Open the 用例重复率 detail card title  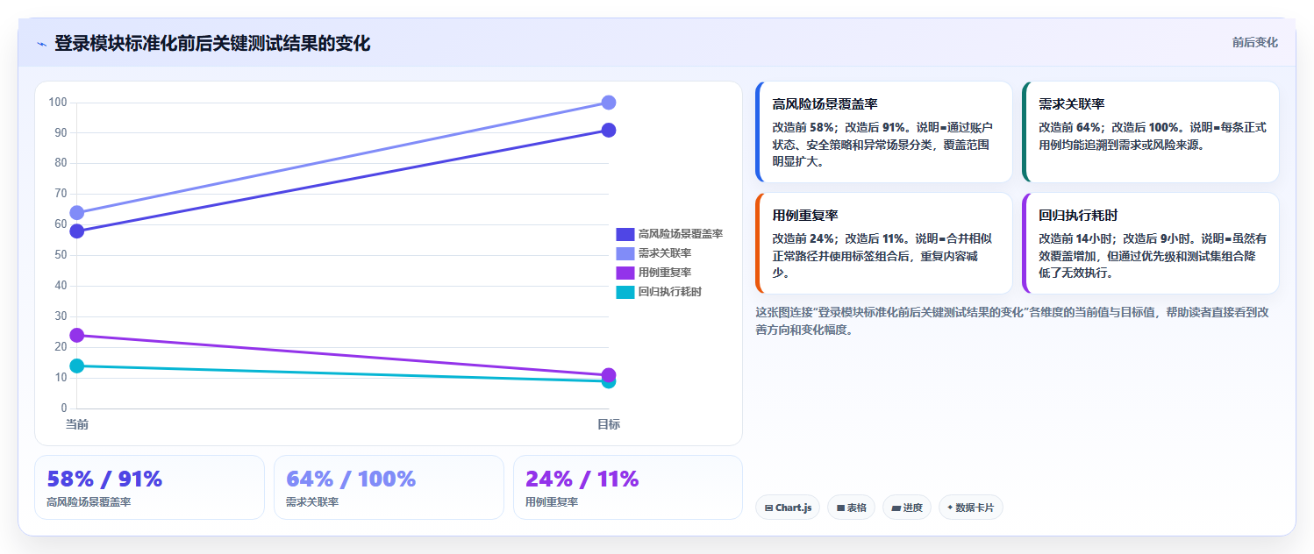pyautogui.click(x=805, y=216)
